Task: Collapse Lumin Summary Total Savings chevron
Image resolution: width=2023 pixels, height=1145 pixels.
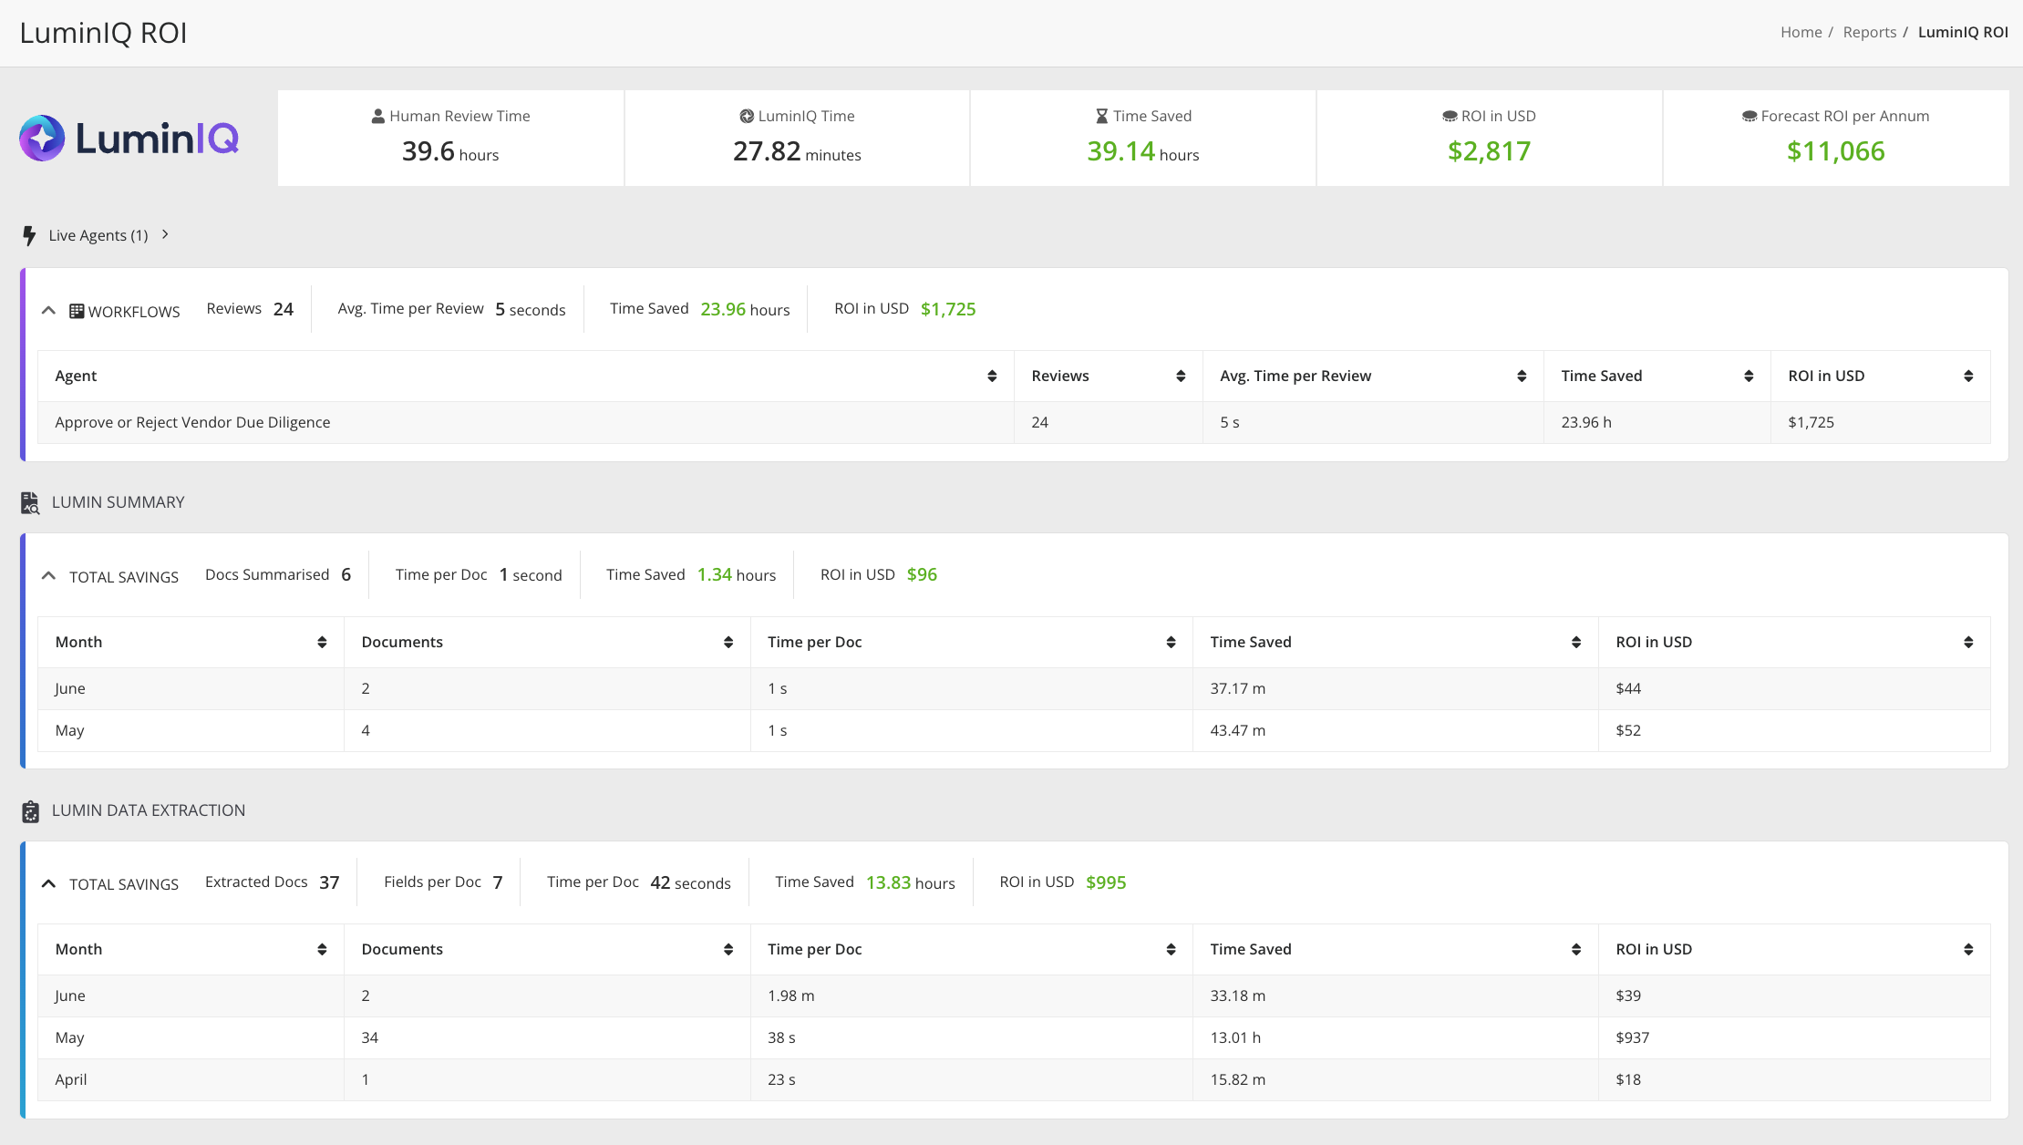Action: (49, 576)
